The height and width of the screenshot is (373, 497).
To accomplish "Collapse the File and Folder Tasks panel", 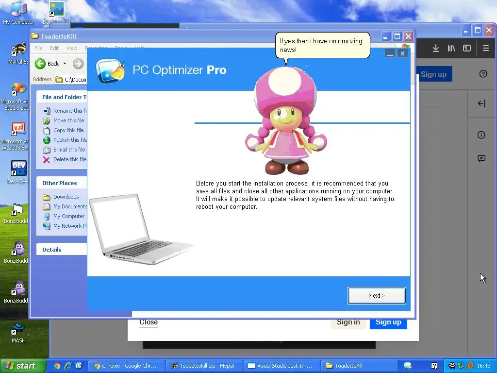I will point(62,97).
